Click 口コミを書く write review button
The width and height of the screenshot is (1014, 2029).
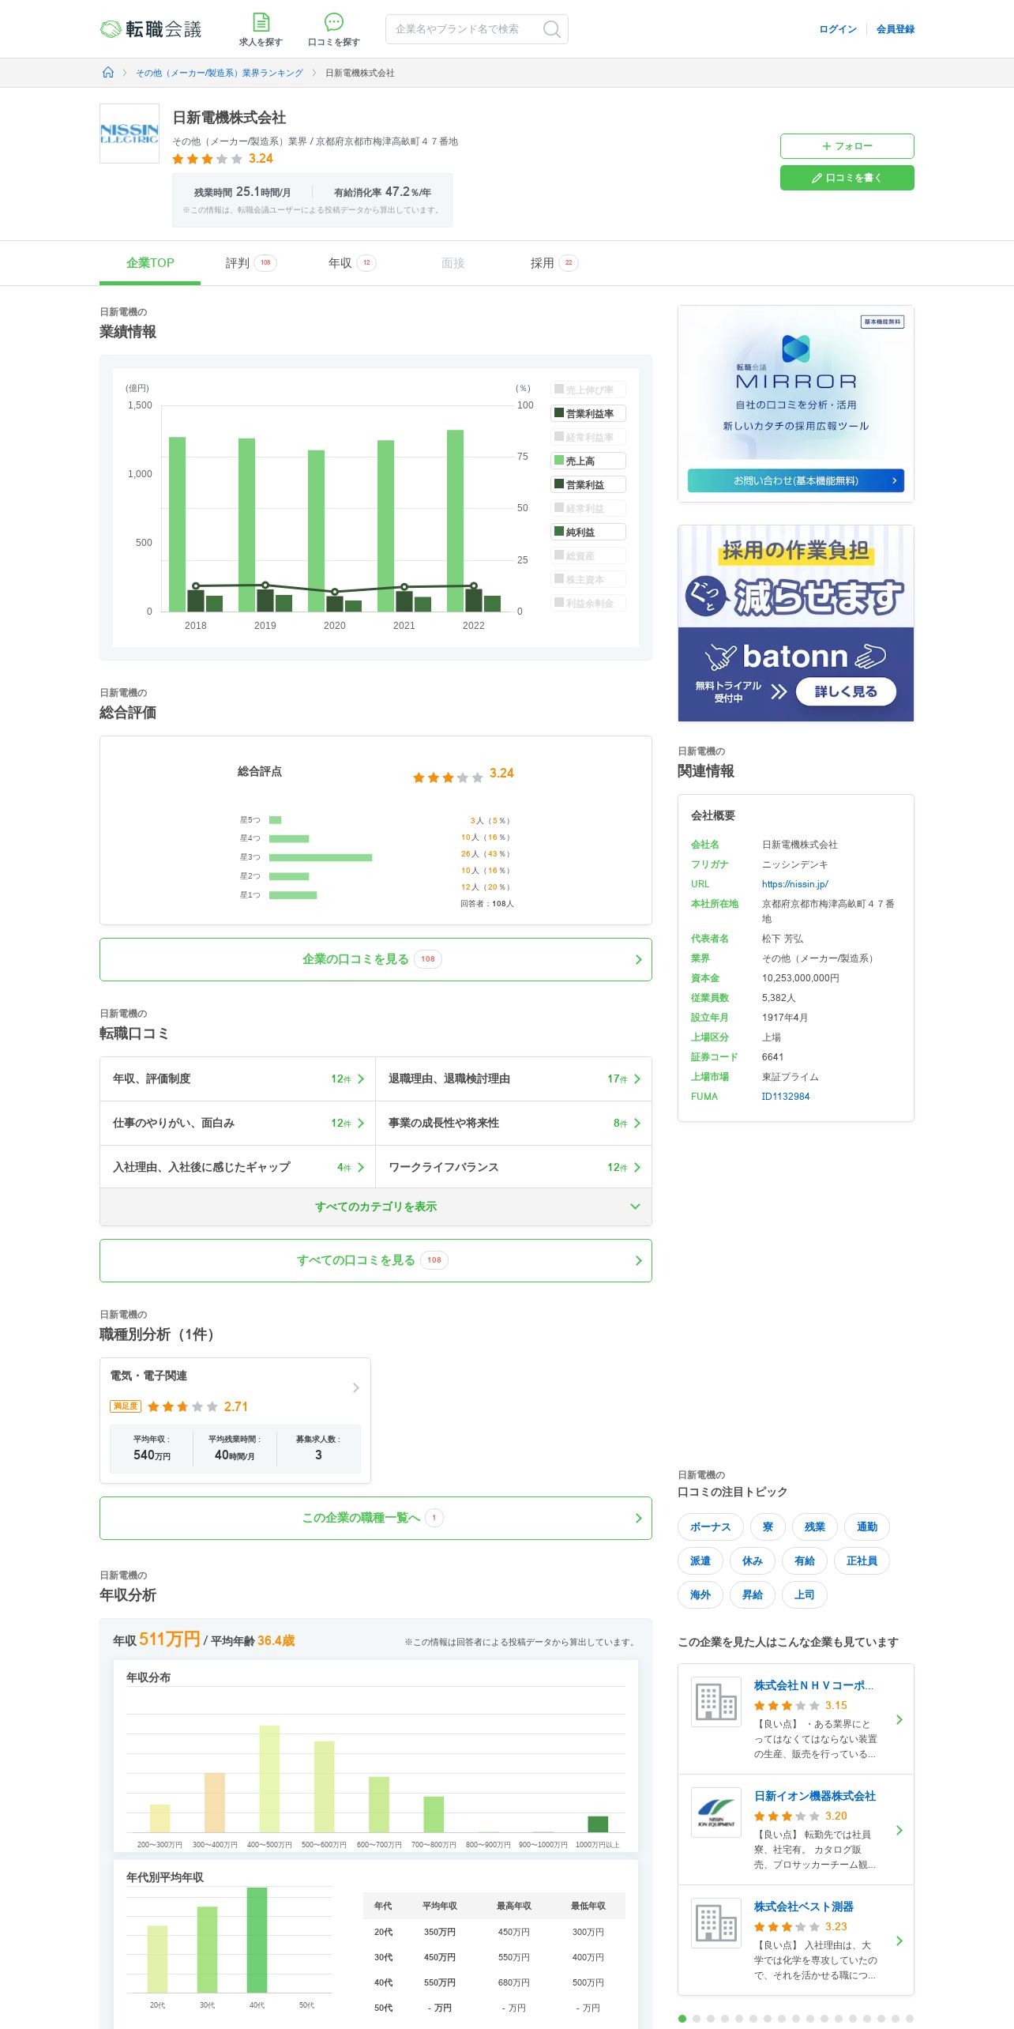[847, 178]
